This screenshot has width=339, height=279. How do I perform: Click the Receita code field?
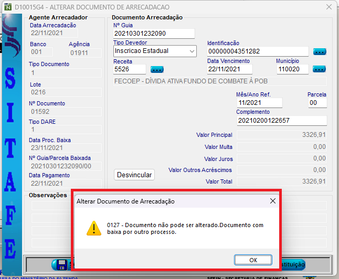tap(129, 69)
